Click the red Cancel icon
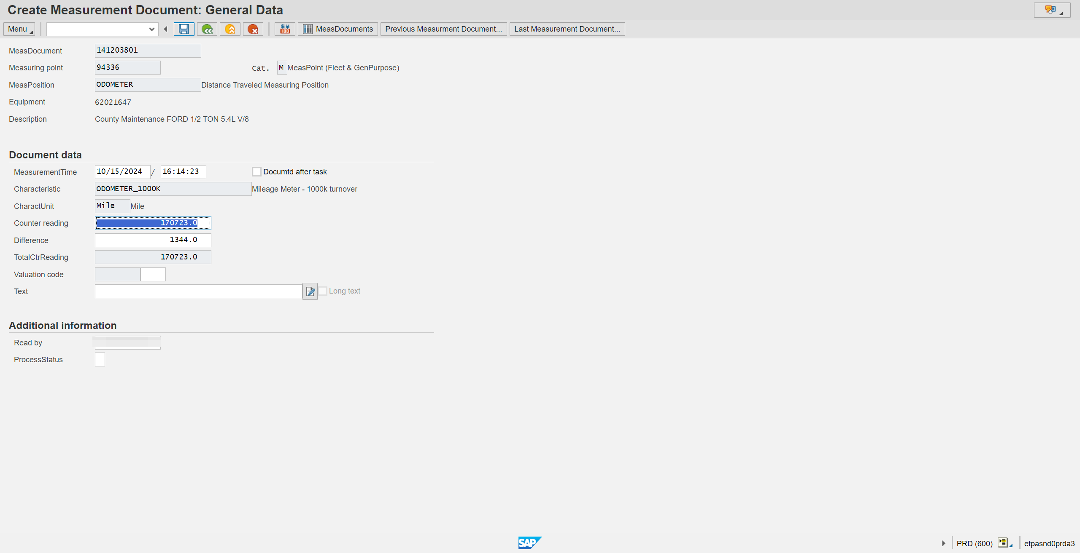Image resolution: width=1080 pixels, height=553 pixels. click(x=253, y=29)
